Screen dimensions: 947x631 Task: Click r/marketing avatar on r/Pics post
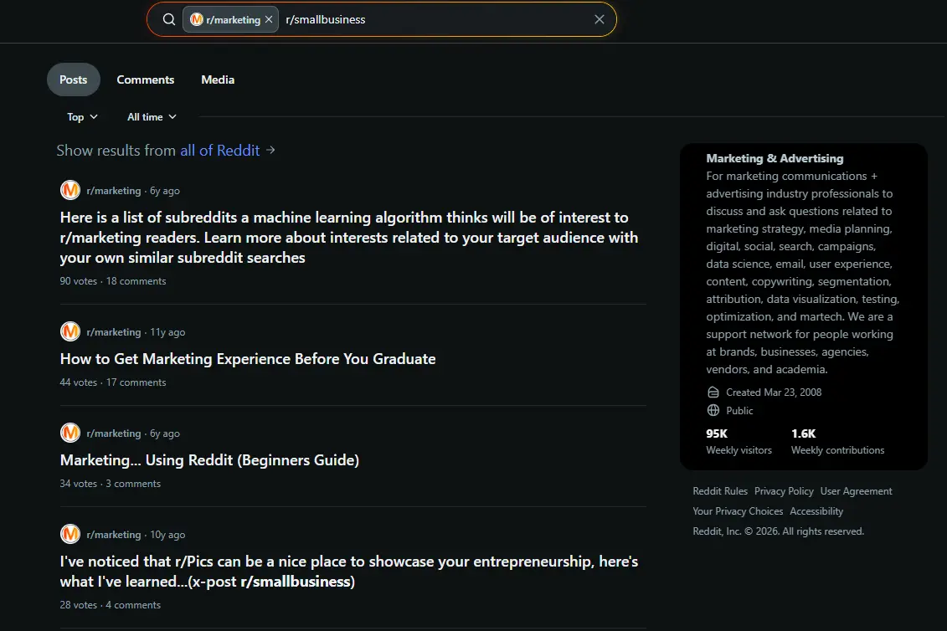point(70,535)
